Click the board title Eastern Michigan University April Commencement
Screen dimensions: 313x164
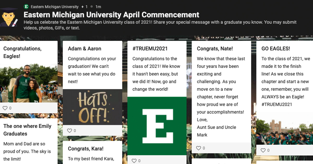tap(111, 15)
